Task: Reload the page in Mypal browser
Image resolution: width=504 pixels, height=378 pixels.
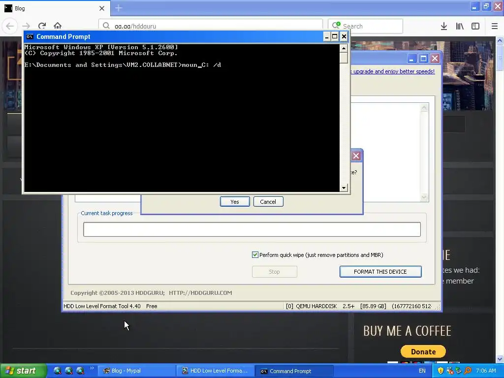Action: click(42, 26)
